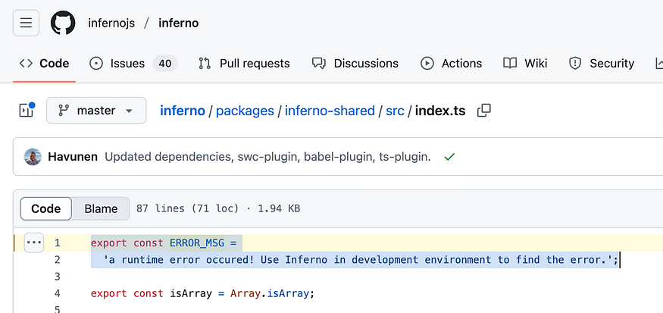Navigate to inferno root breadcrumb
This screenshot has height=313, width=663.
click(183, 111)
